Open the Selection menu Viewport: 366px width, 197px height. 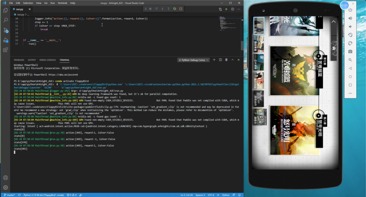28,3
